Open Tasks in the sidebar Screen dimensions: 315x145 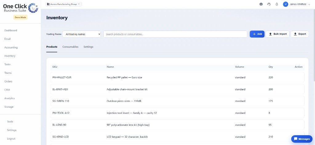7,64
